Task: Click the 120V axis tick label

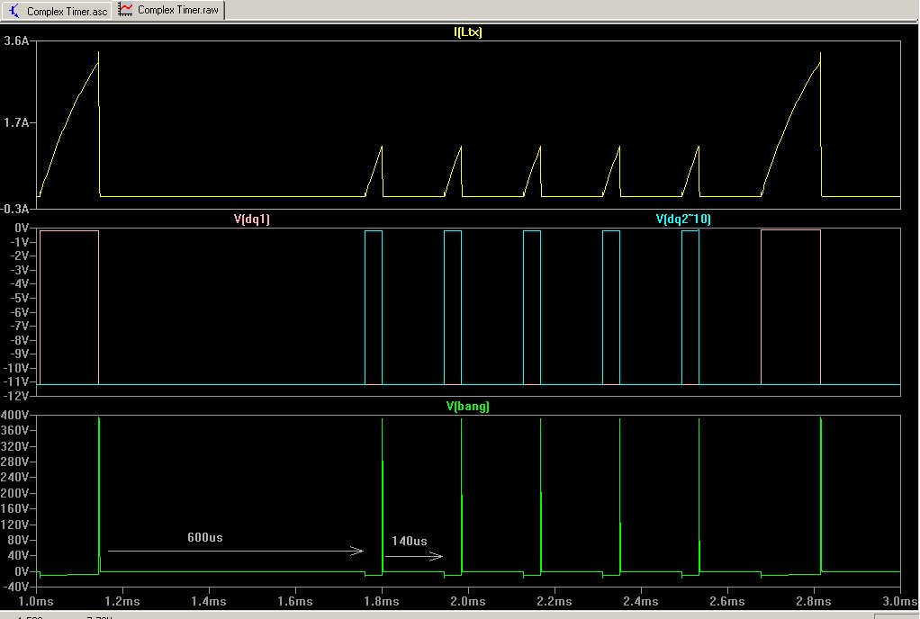Action: click(x=15, y=525)
